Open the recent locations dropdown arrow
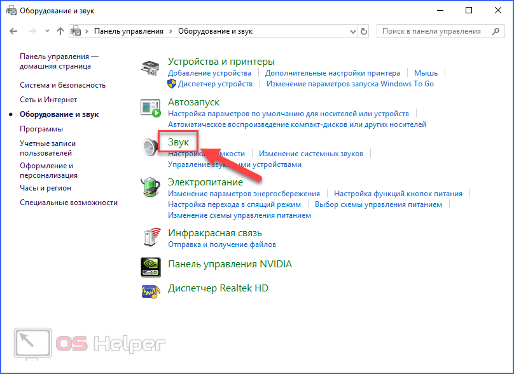514x374 pixels. [x=47, y=31]
